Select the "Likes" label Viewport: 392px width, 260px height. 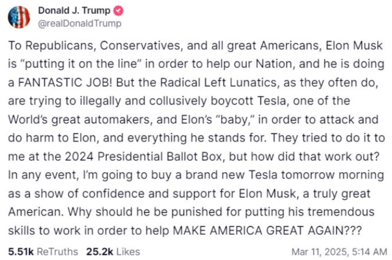click(128, 251)
